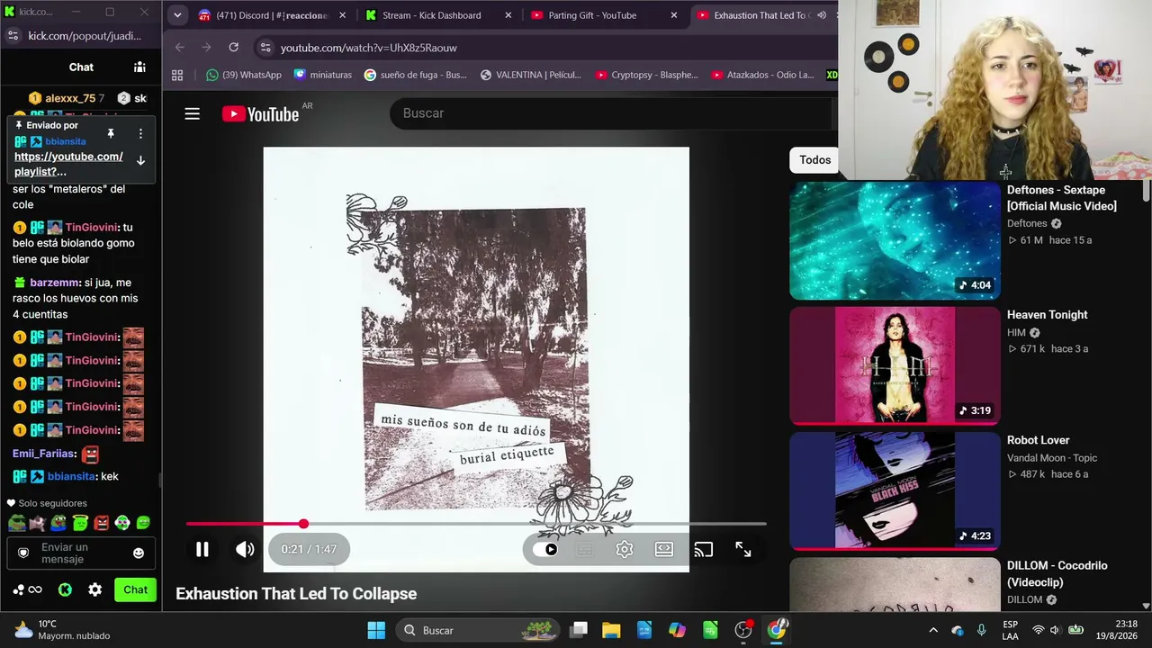1152x648 pixels.
Task: Reload the YouTube page
Action: tap(234, 47)
